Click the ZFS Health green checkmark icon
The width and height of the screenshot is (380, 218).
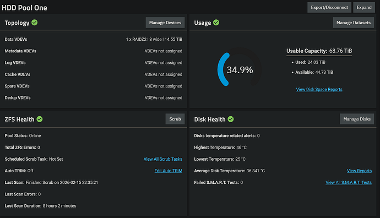click(40, 119)
